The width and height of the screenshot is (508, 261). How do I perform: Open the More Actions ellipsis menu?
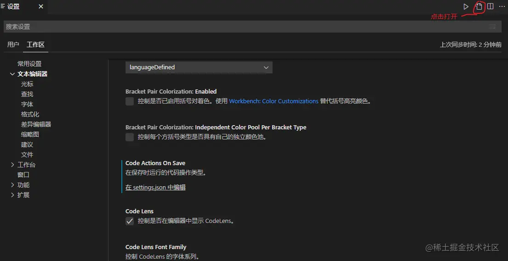[502, 6]
